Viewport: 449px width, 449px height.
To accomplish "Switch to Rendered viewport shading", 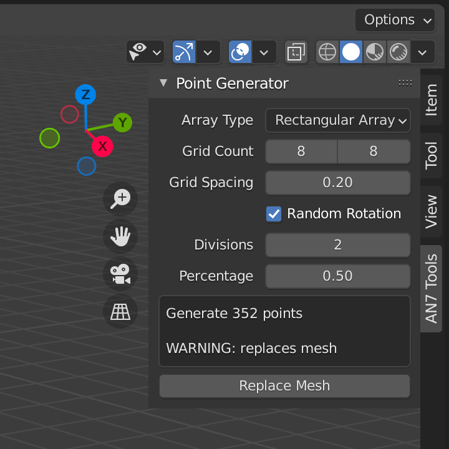I will click(398, 52).
